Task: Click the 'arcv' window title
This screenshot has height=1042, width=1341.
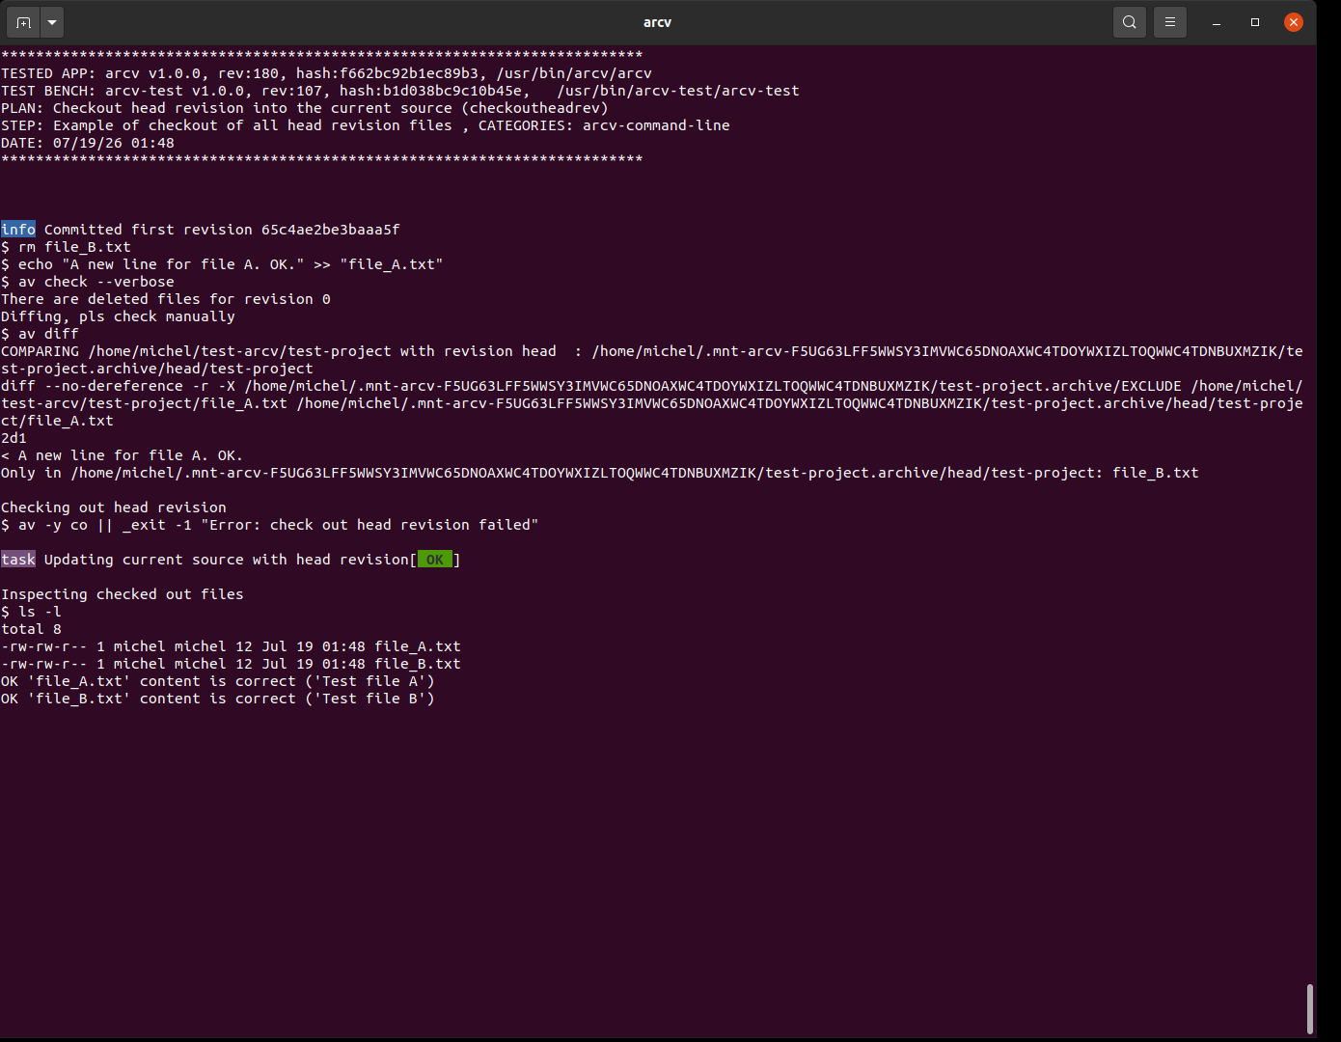Action: (657, 22)
